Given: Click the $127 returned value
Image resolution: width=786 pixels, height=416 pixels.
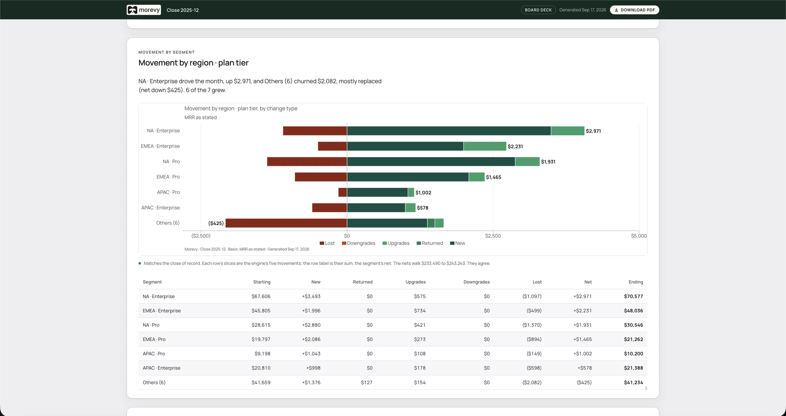Looking at the screenshot, I should 367,383.
